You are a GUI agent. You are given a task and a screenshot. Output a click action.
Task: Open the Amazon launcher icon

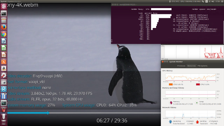click(3, 69)
